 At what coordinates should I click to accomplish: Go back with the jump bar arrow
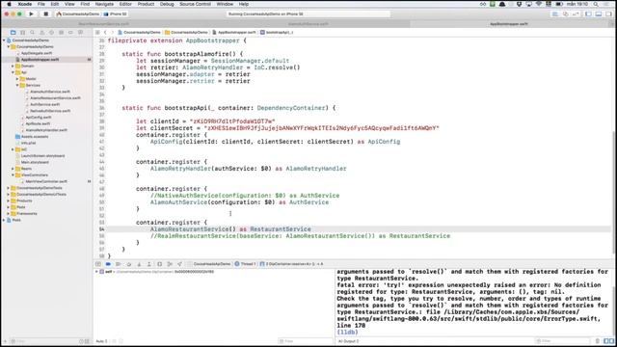[x=105, y=32]
